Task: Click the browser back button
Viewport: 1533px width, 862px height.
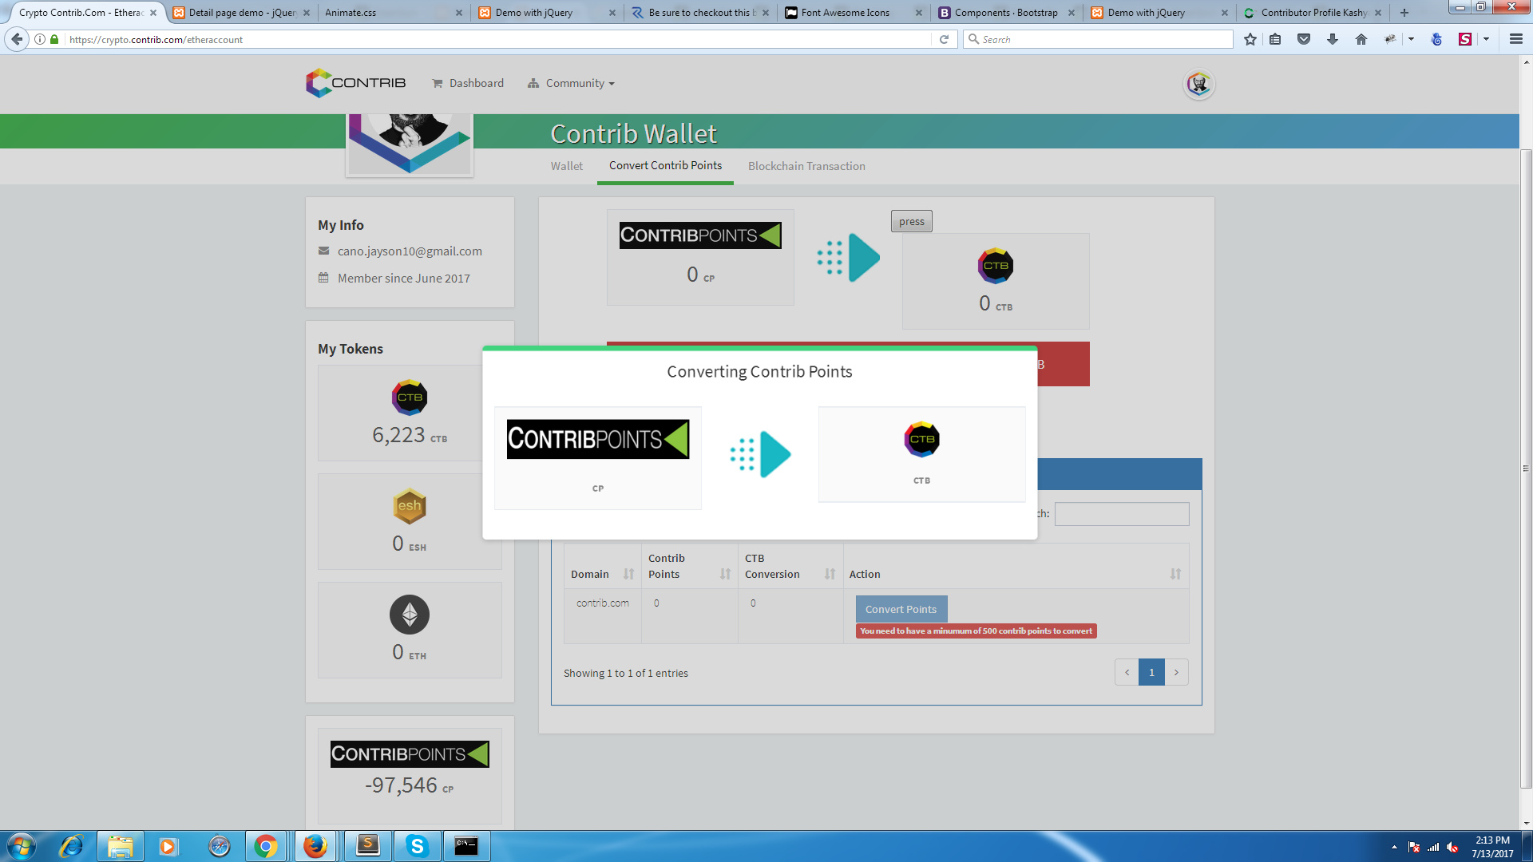Action: pyautogui.click(x=17, y=39)
